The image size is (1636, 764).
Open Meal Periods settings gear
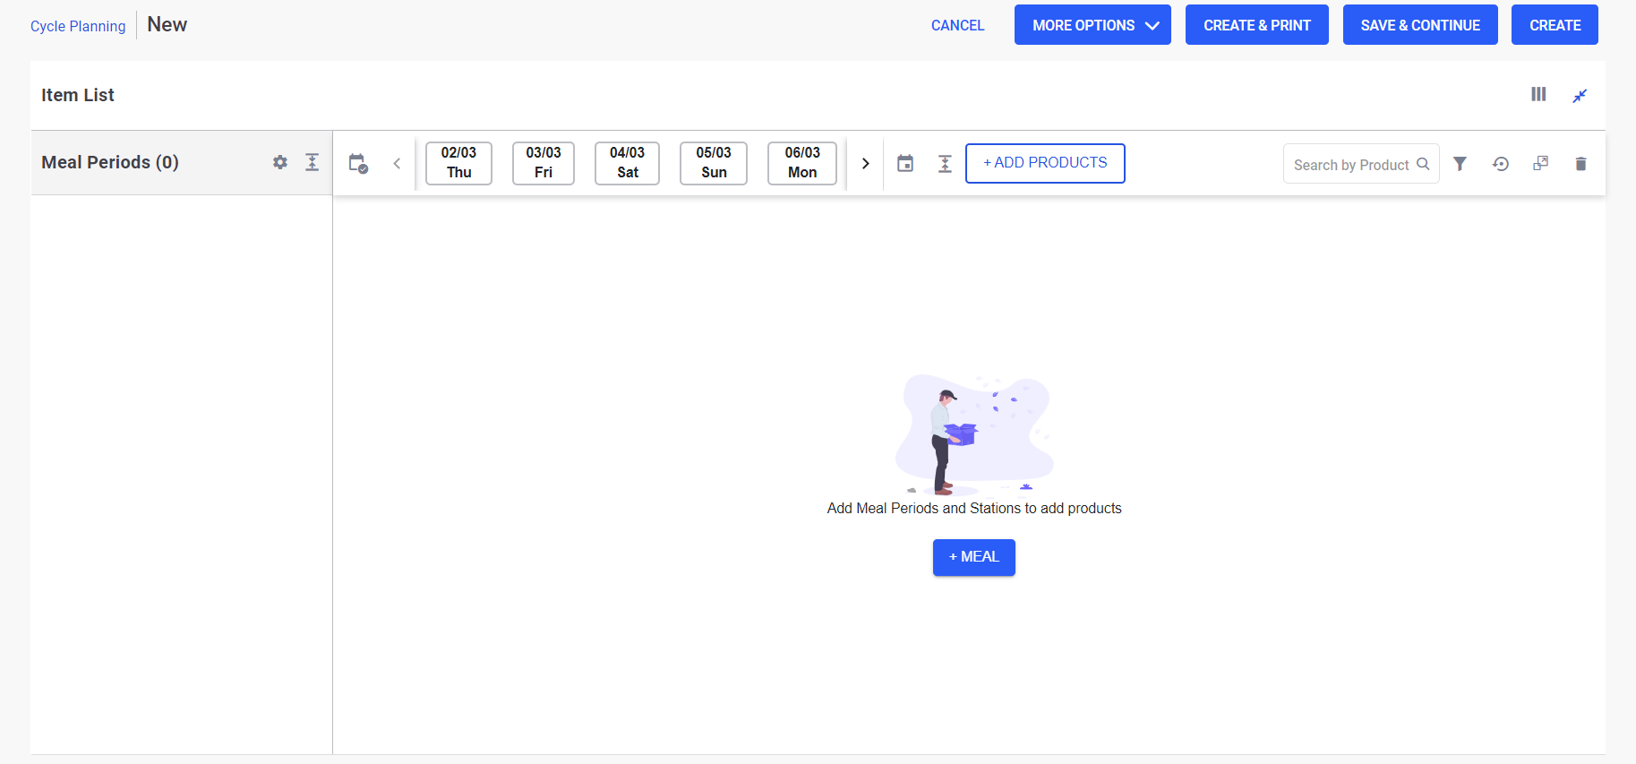pos(280,162)
